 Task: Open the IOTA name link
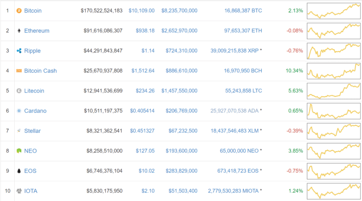(x=31, y=191)
